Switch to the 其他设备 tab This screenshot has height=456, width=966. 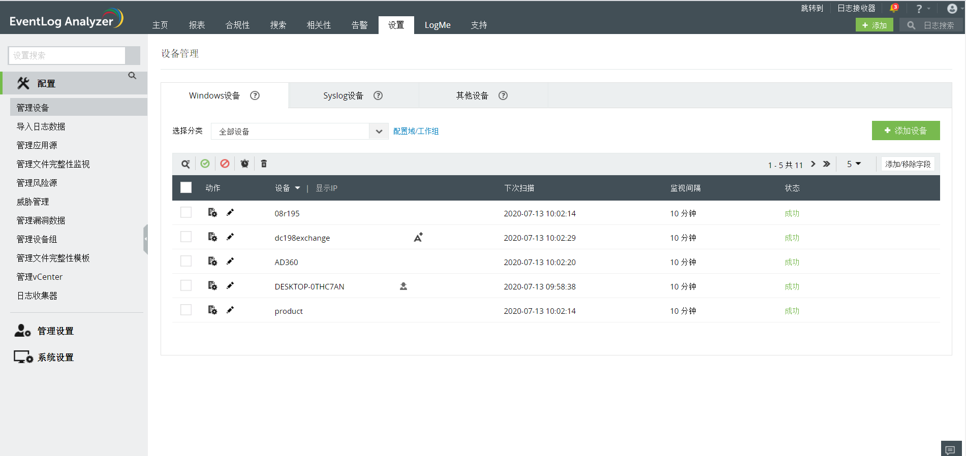(472, 95)
